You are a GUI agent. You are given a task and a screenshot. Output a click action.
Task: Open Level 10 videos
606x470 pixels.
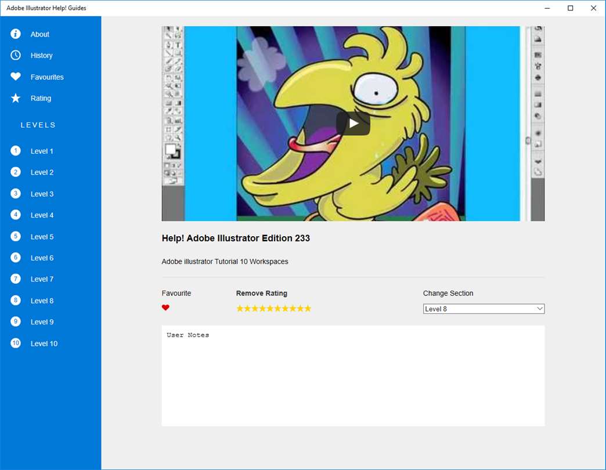point(44,344)
